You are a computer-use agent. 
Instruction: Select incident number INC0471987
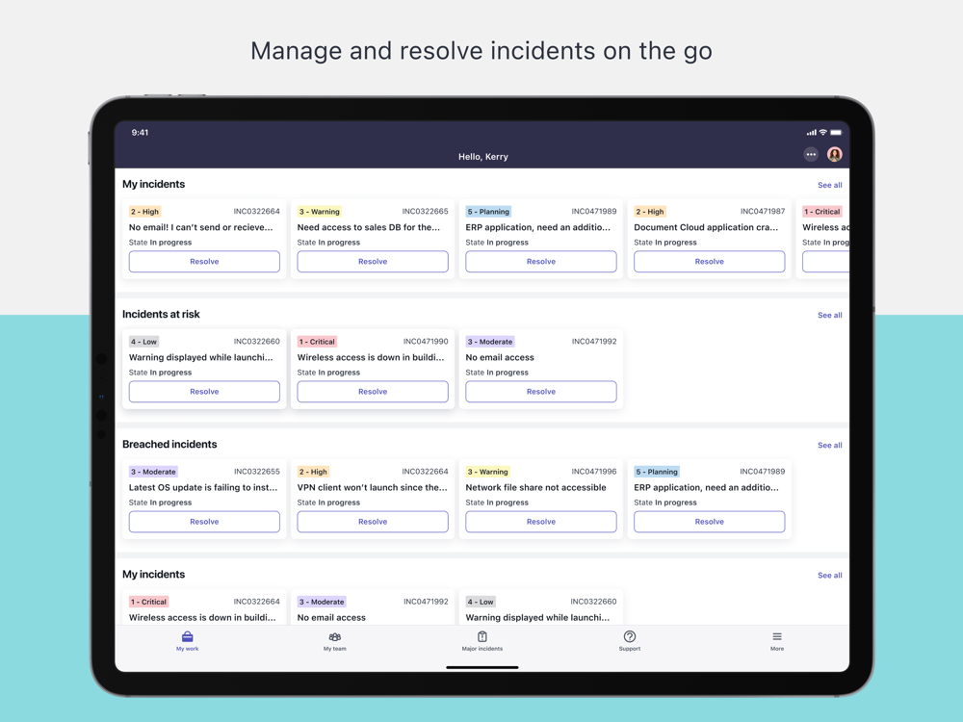click(x=762, y=211)
